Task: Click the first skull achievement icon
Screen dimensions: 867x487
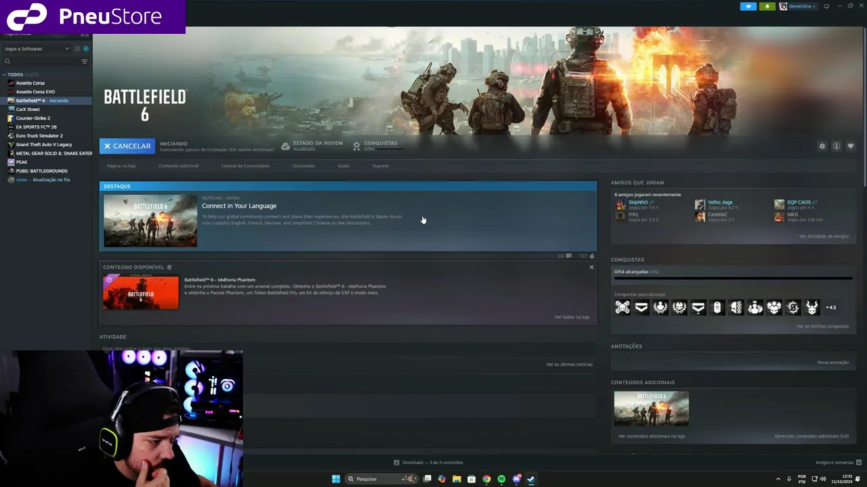Action: pos(622,308)
